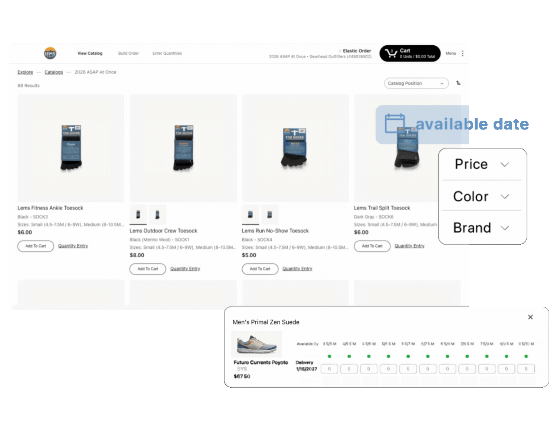Select first color thumbnail of Outdoor Crew Toesock
The width and height of the screenshot is (560, 427).
(x=138, y=215)
